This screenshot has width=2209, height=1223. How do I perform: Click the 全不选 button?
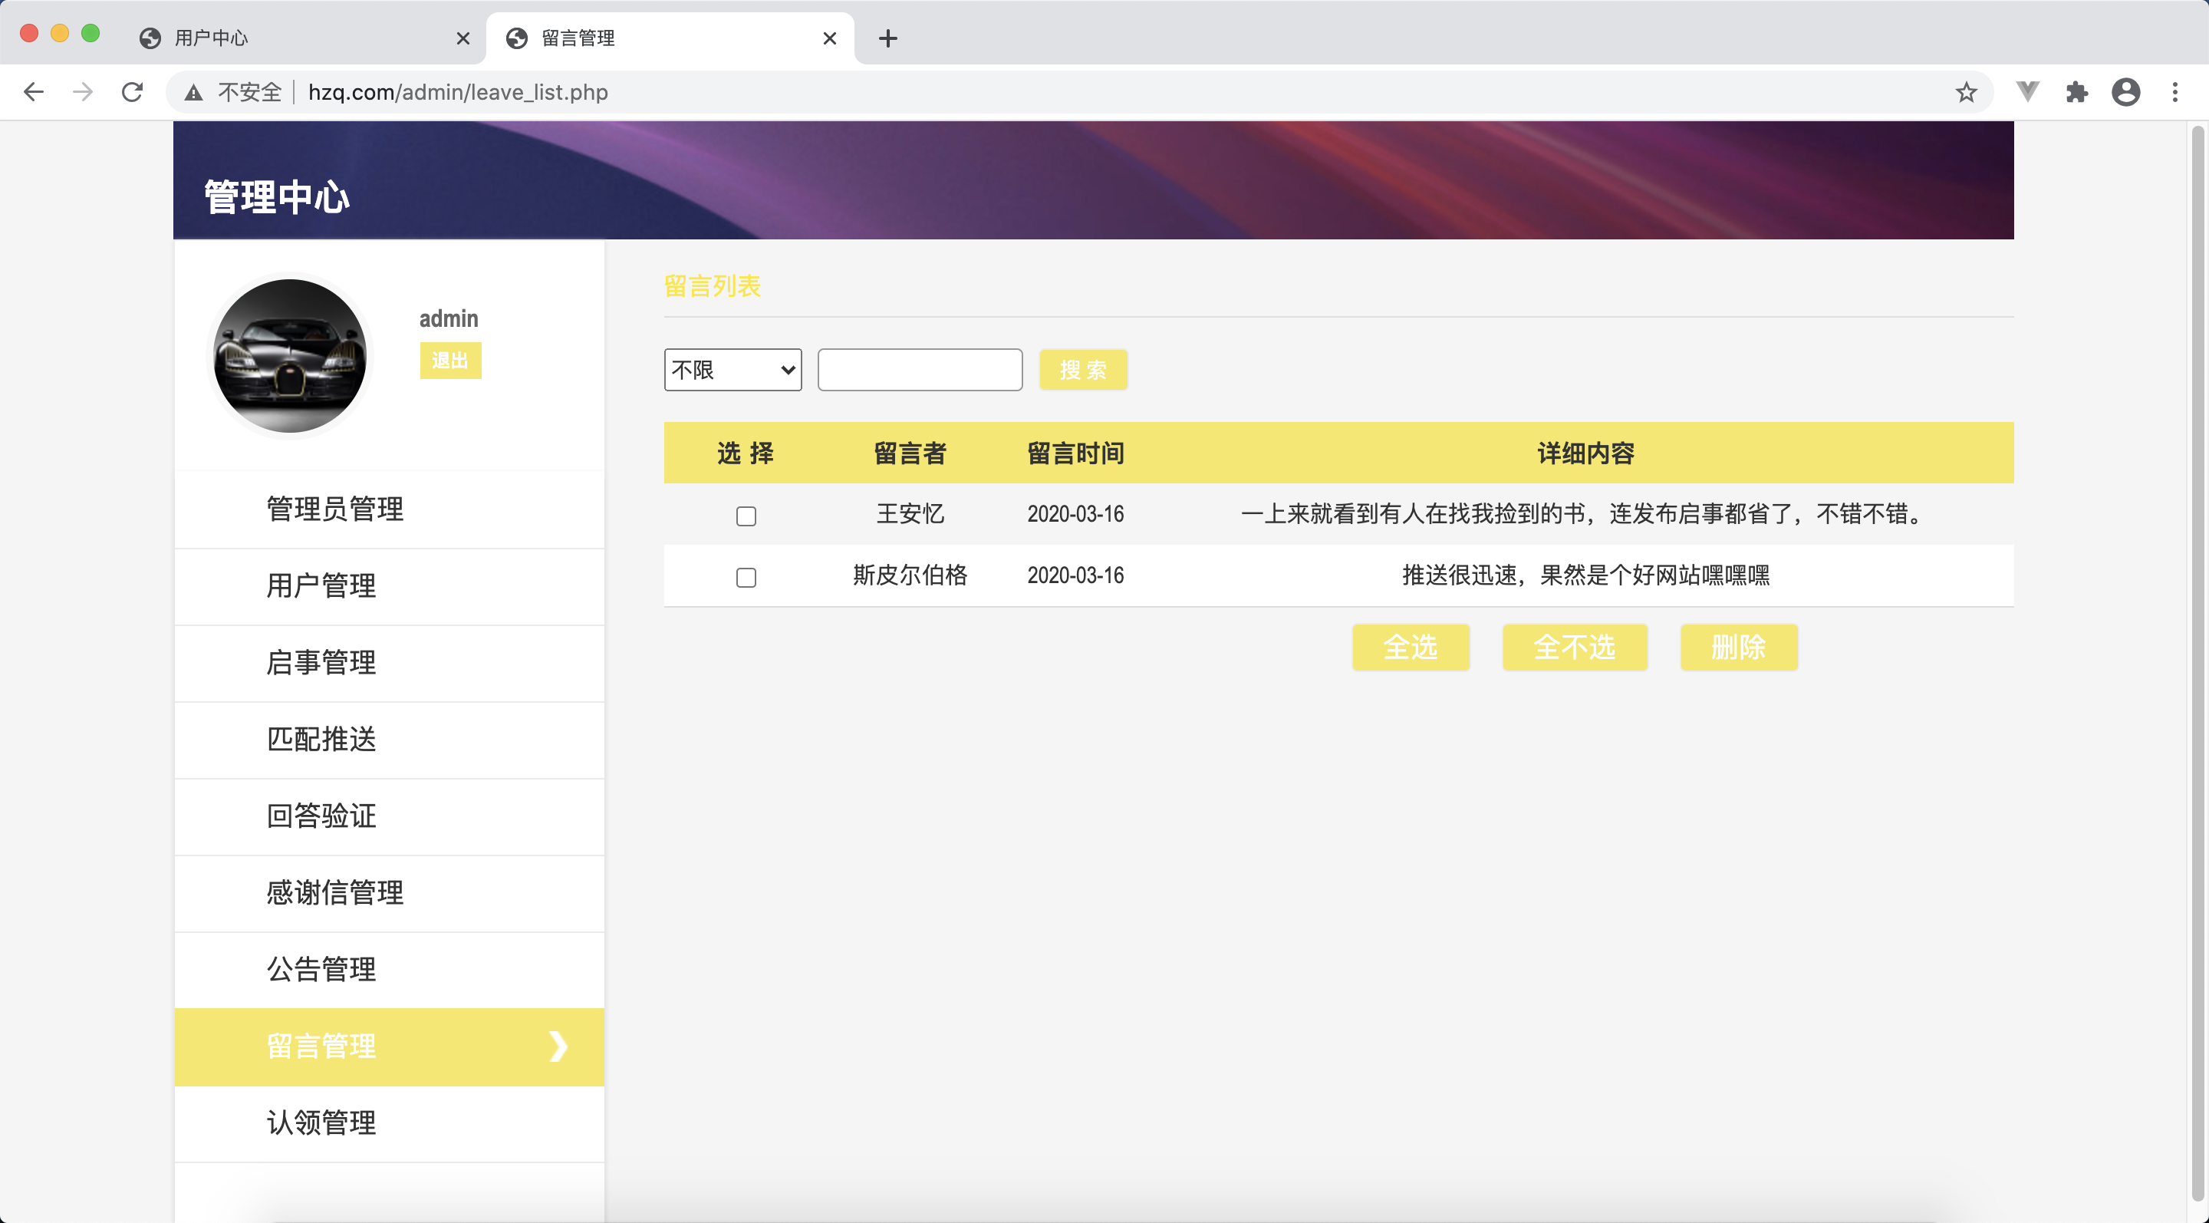pos(1575,647)
